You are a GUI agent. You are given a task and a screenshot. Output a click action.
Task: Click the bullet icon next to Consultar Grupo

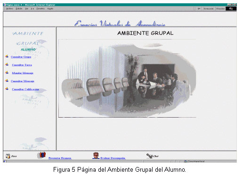(x=7, y=56)
